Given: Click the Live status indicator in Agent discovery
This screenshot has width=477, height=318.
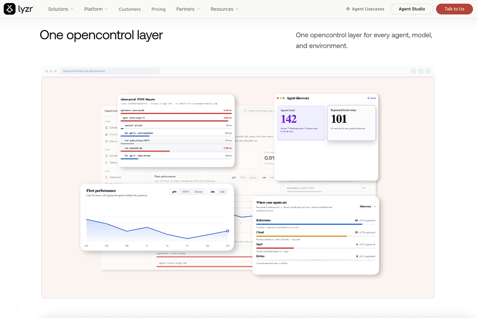Looking at the screenshot, I should click(372, 98).
